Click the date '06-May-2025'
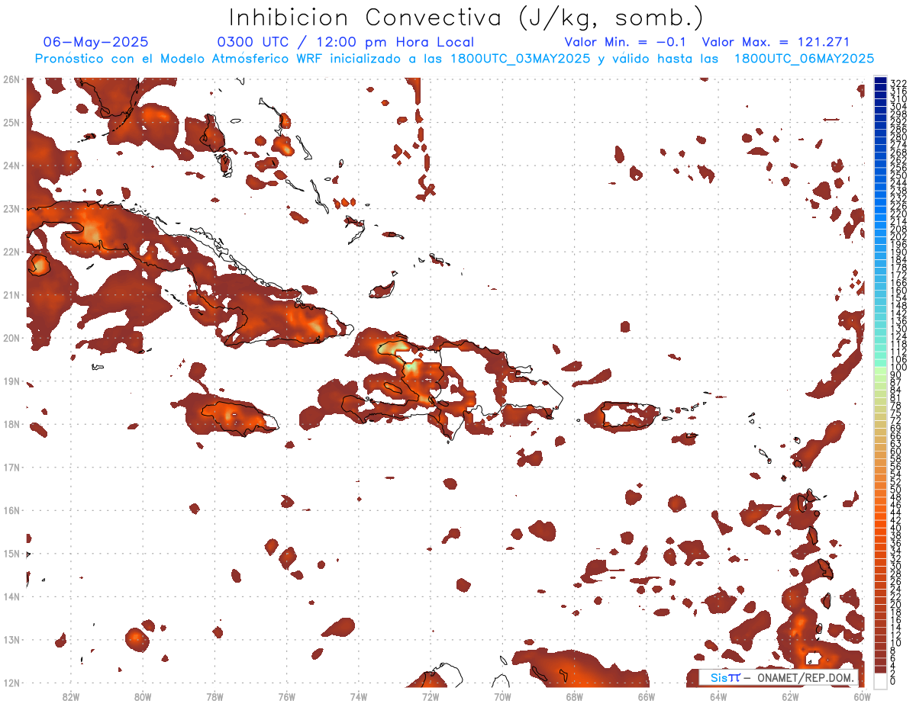This screenshot has width=916, height=707. tap(96, 42)
